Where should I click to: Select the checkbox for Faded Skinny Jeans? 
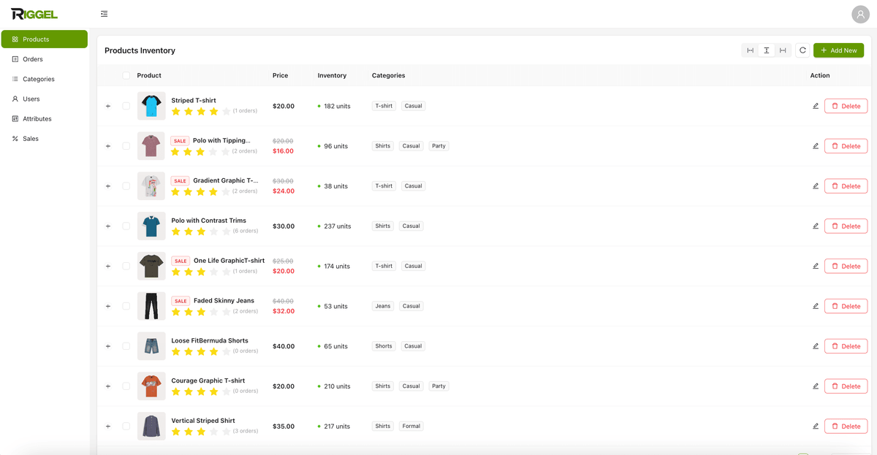pyautogui.click(x=126, y=306)
